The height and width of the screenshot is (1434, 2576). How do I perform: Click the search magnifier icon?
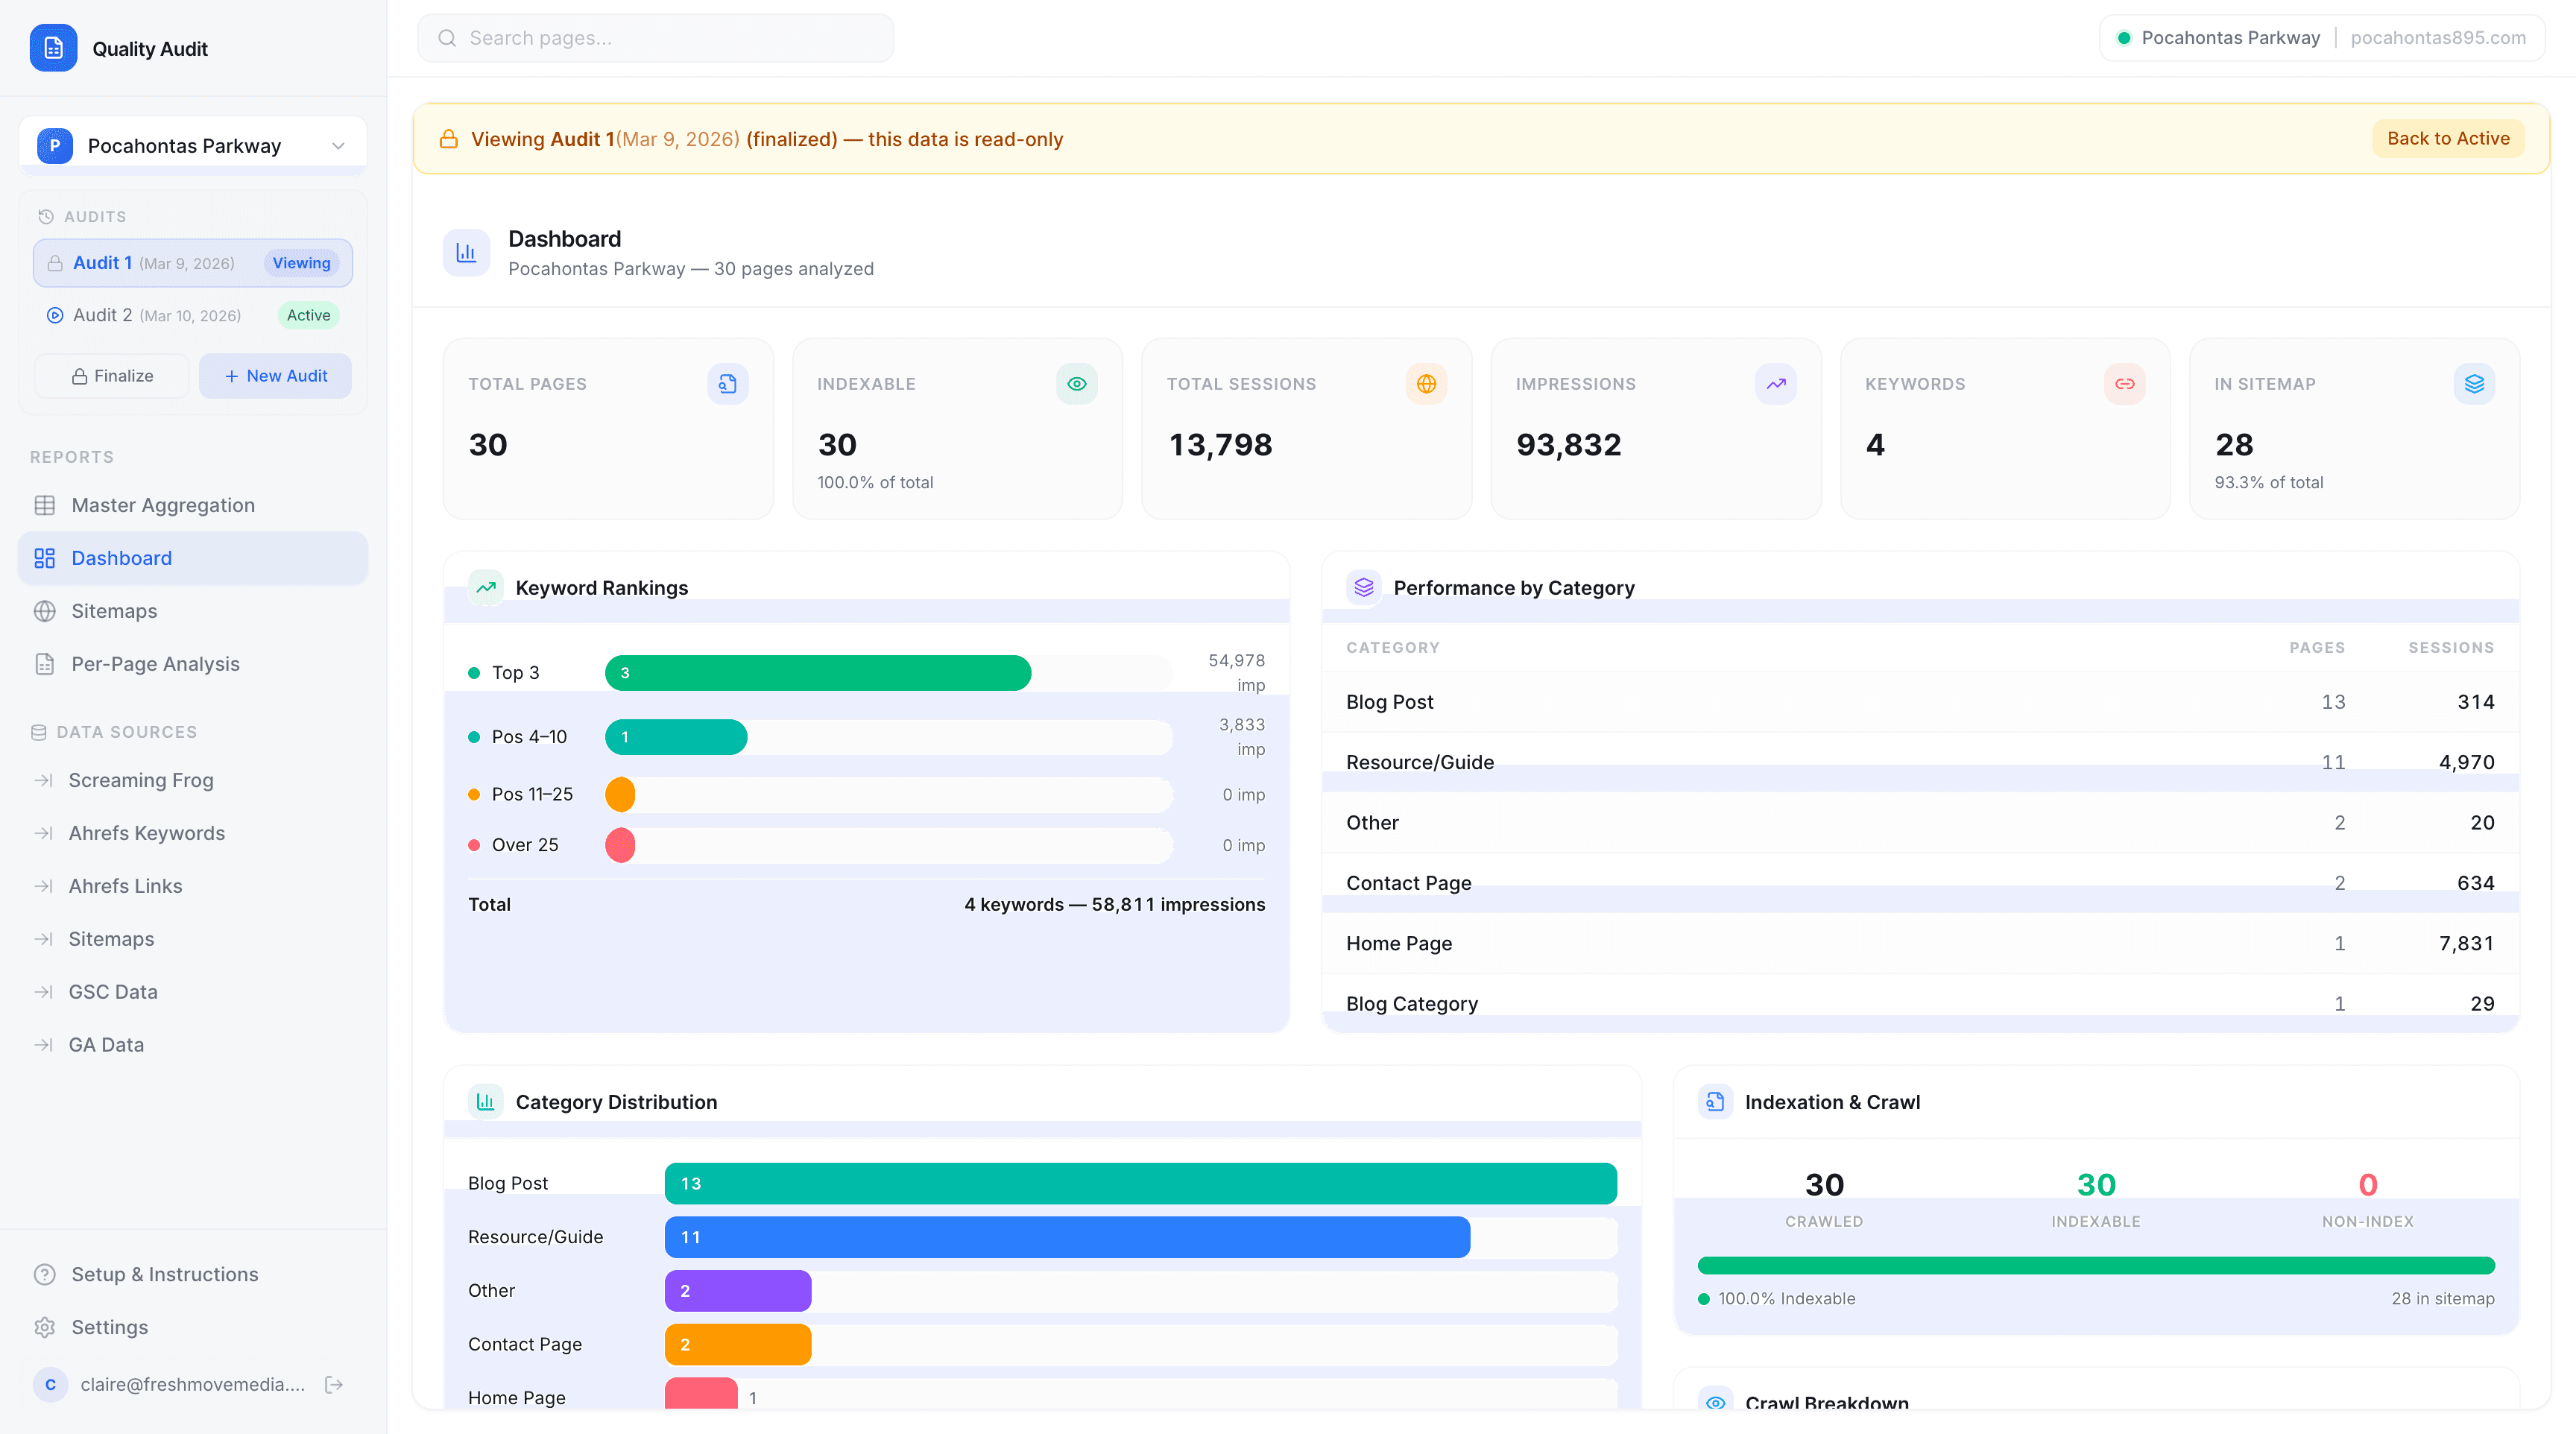coord(447,38)
